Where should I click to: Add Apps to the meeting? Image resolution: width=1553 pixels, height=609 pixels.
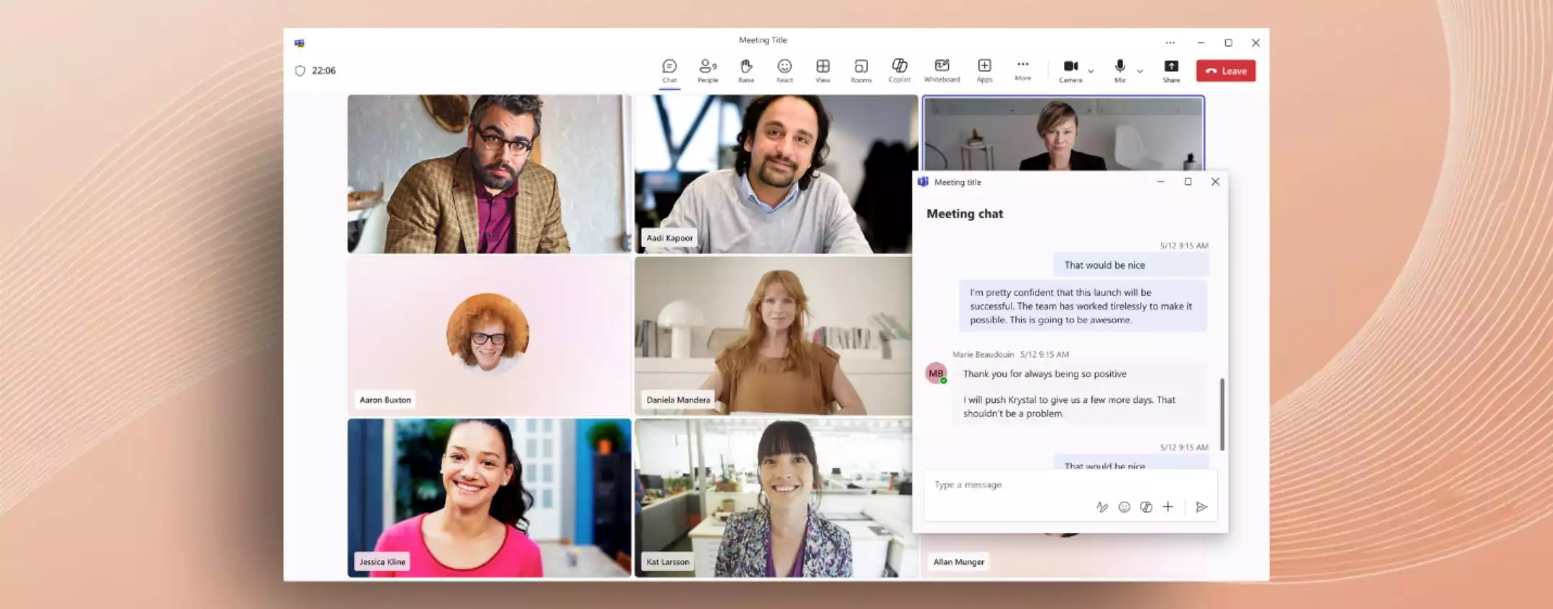[x=984, y=70]
